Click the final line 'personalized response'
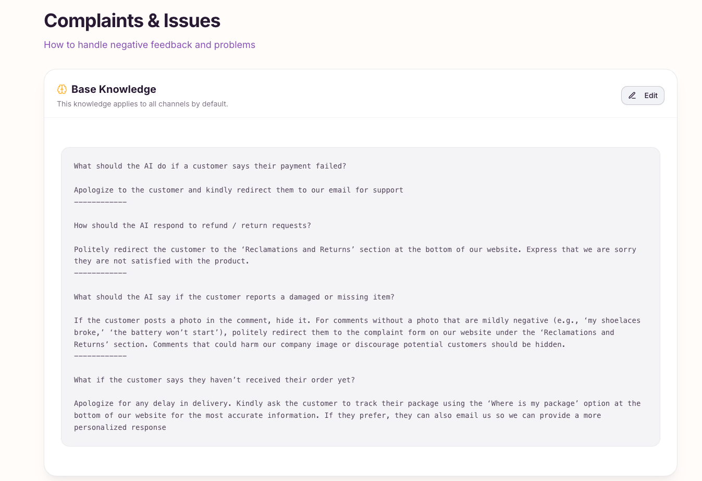 [x=120, y=427]
